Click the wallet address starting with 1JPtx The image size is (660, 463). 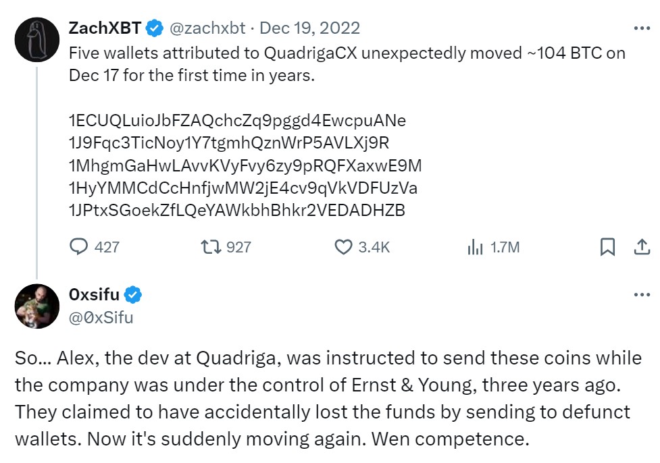pos(236,210)
